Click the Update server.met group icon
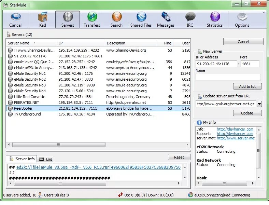 (199, 96)
